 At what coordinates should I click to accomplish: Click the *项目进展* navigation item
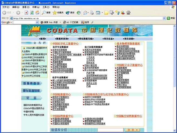(x=129, y=39)
